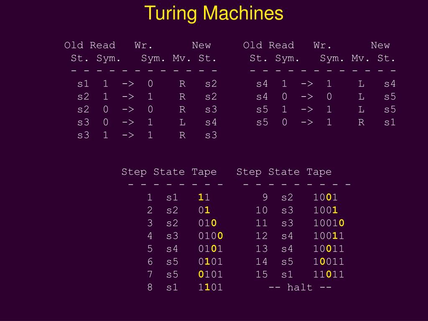Click the tape value on the step 14 row
The width and height of the screenshot is (428, 321).
pyautogui.click(x=329, y=261)
